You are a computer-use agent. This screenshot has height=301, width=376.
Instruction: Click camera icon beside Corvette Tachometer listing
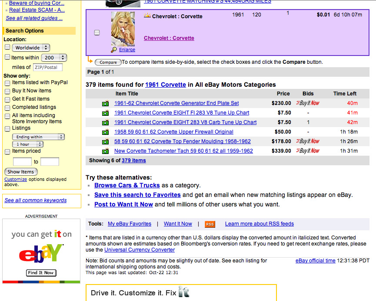[105, 151]
